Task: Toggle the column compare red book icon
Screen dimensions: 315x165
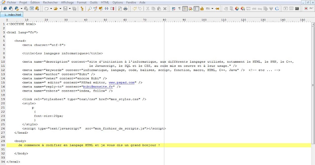Action: coord(112,9)
